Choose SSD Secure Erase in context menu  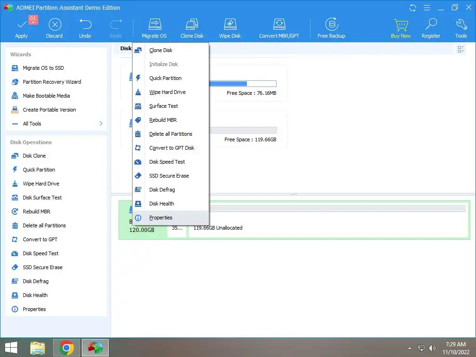[x=171, y=176]
